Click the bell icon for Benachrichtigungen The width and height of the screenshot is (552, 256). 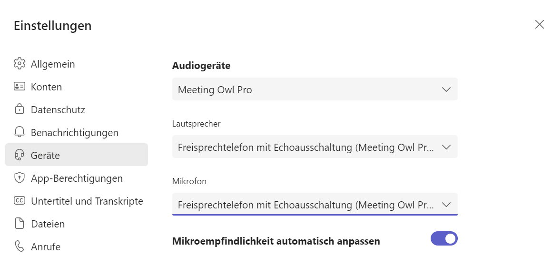(19, 132)
